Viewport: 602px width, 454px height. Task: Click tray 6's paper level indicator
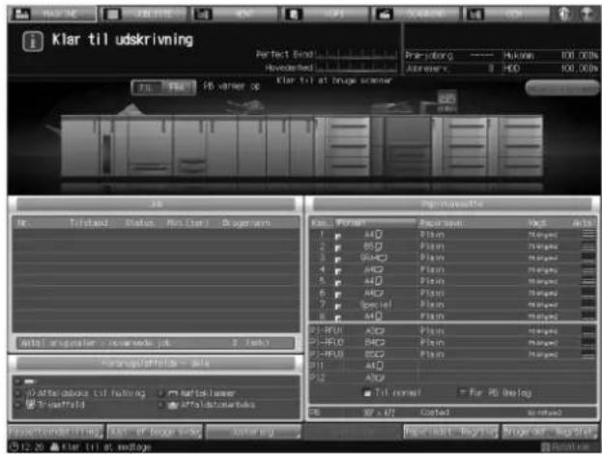click(588, 294)
